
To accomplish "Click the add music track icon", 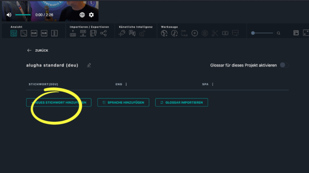I will click(x=174, y=33).
